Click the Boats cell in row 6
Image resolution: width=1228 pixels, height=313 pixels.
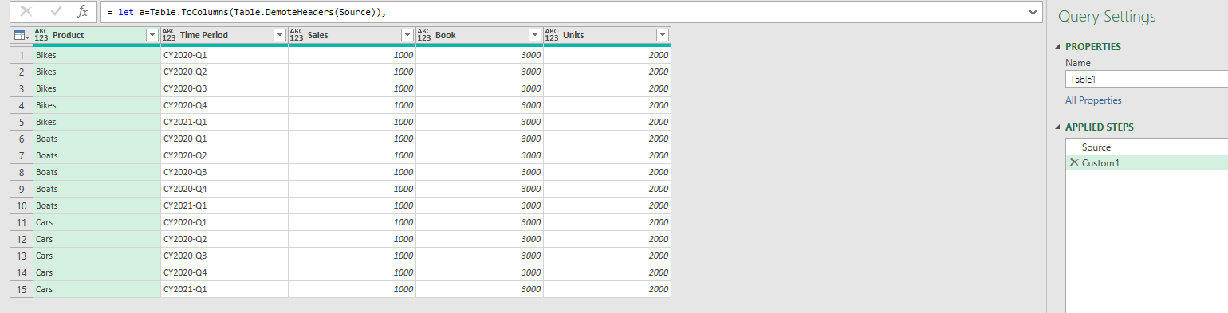tap(96, 139)
